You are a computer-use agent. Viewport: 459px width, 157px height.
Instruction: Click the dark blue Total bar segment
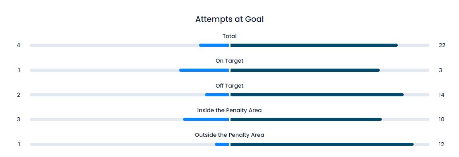click(x=314, y=45)
